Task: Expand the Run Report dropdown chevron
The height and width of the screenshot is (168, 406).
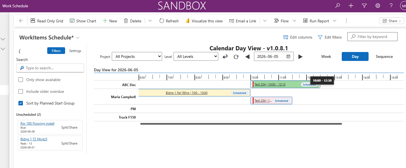Action: pos(334,21)
